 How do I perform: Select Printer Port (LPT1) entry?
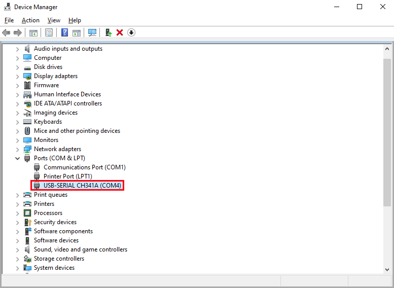[67, 176]
